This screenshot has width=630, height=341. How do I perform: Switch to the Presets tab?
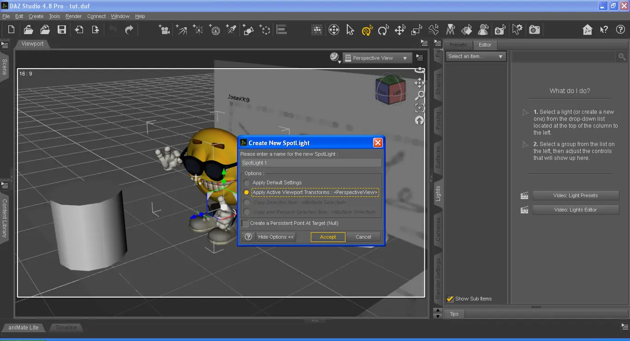click(458, 45)
